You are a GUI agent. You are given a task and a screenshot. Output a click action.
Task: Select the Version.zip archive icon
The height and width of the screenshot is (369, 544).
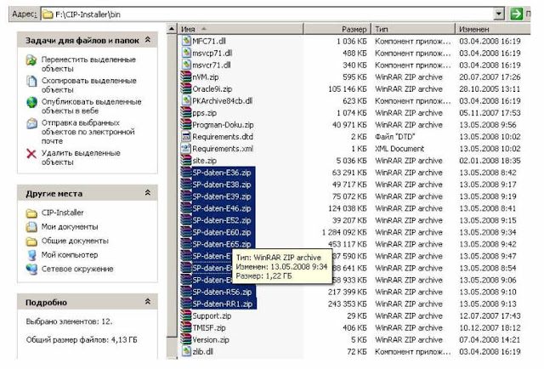[186, 339]
